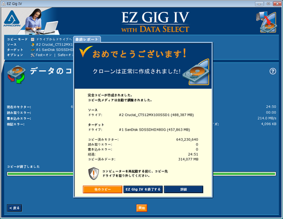The width and height of the screenshot is (283, 219).
Task: Click the 00:00 remaining time value
Action: (271, 113)
